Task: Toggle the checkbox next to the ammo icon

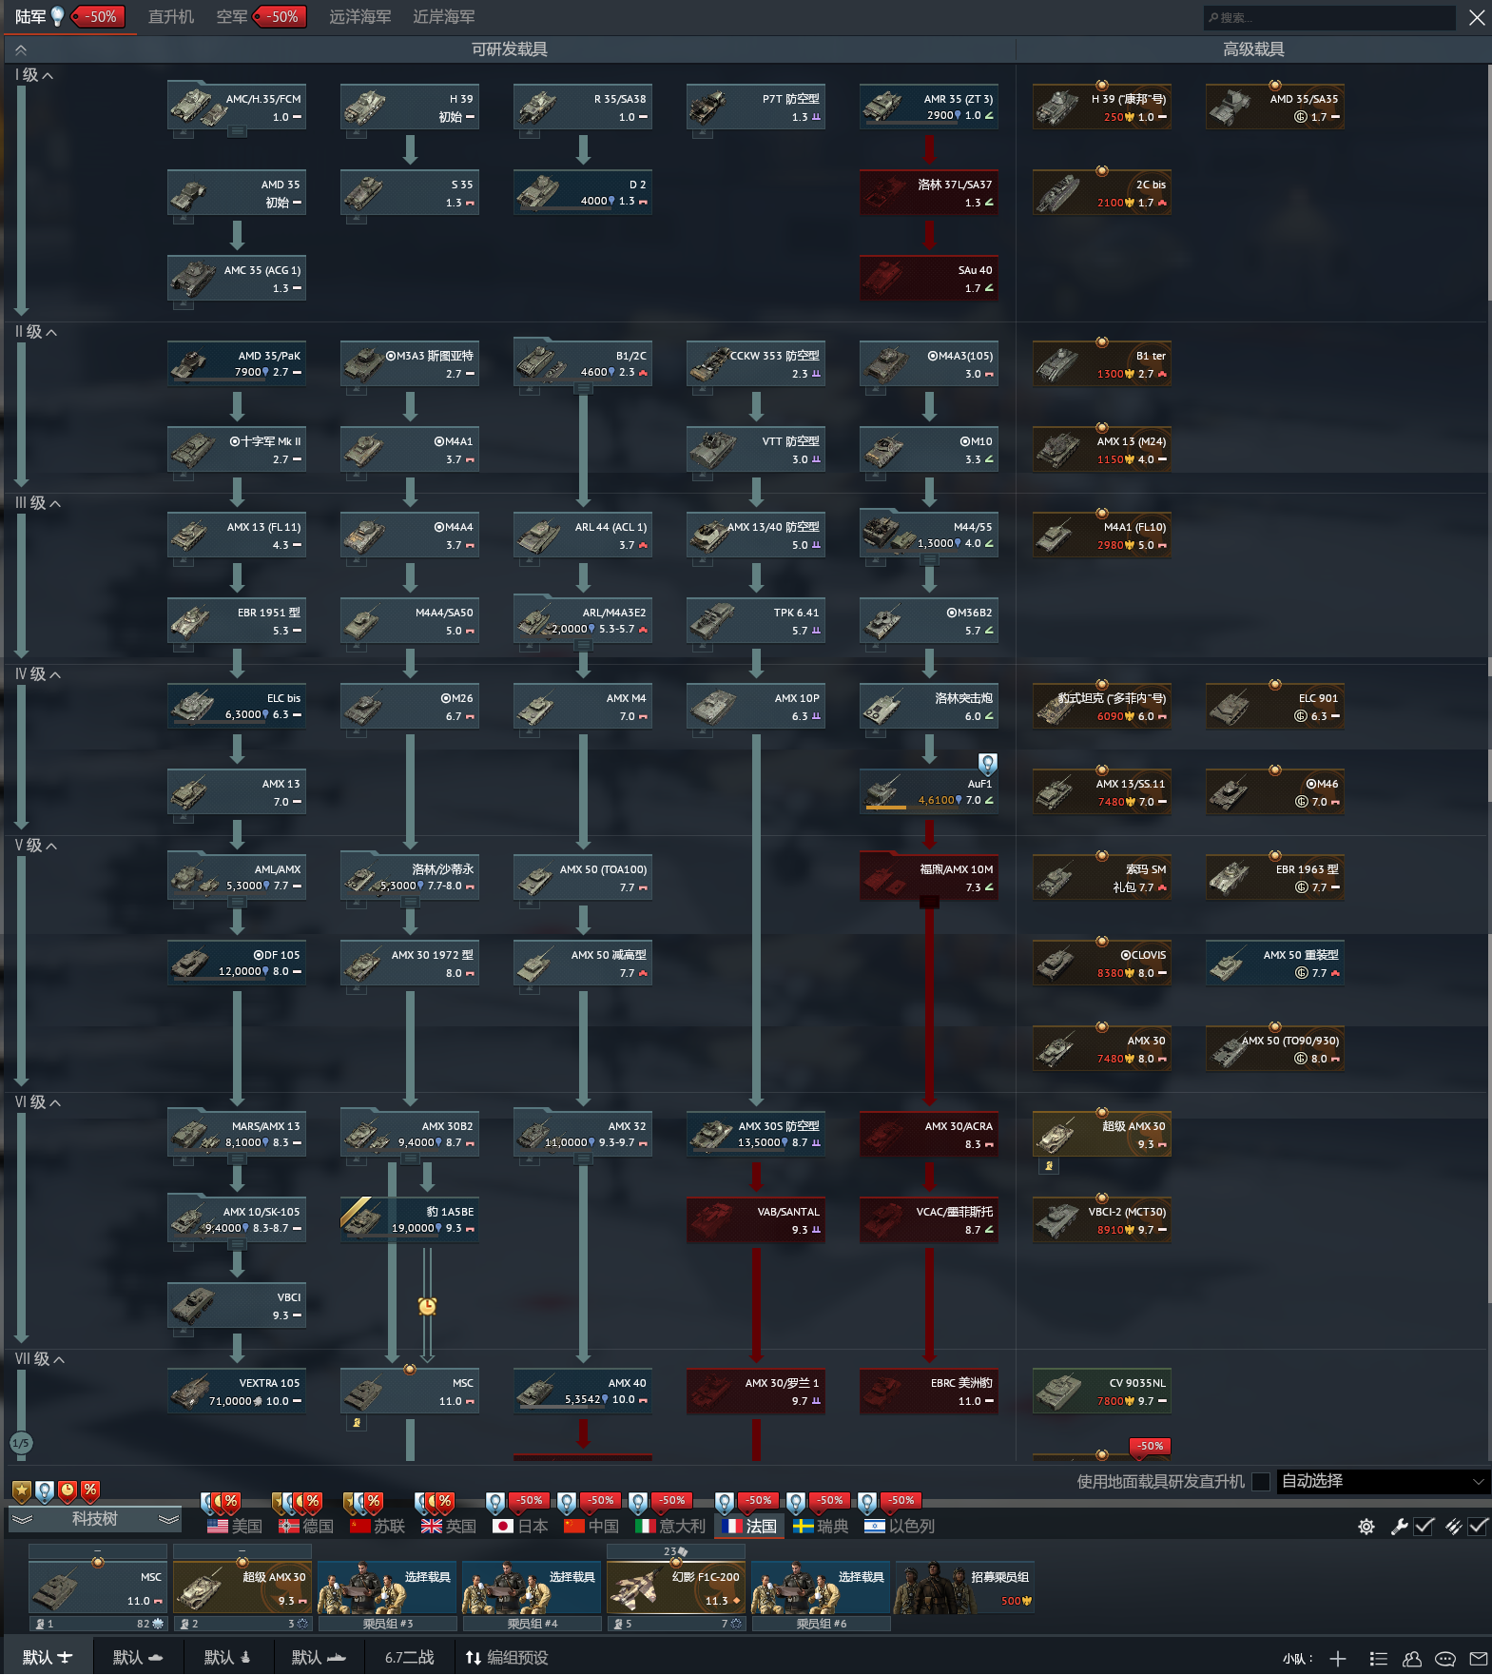Action: pos(1478,1527)
